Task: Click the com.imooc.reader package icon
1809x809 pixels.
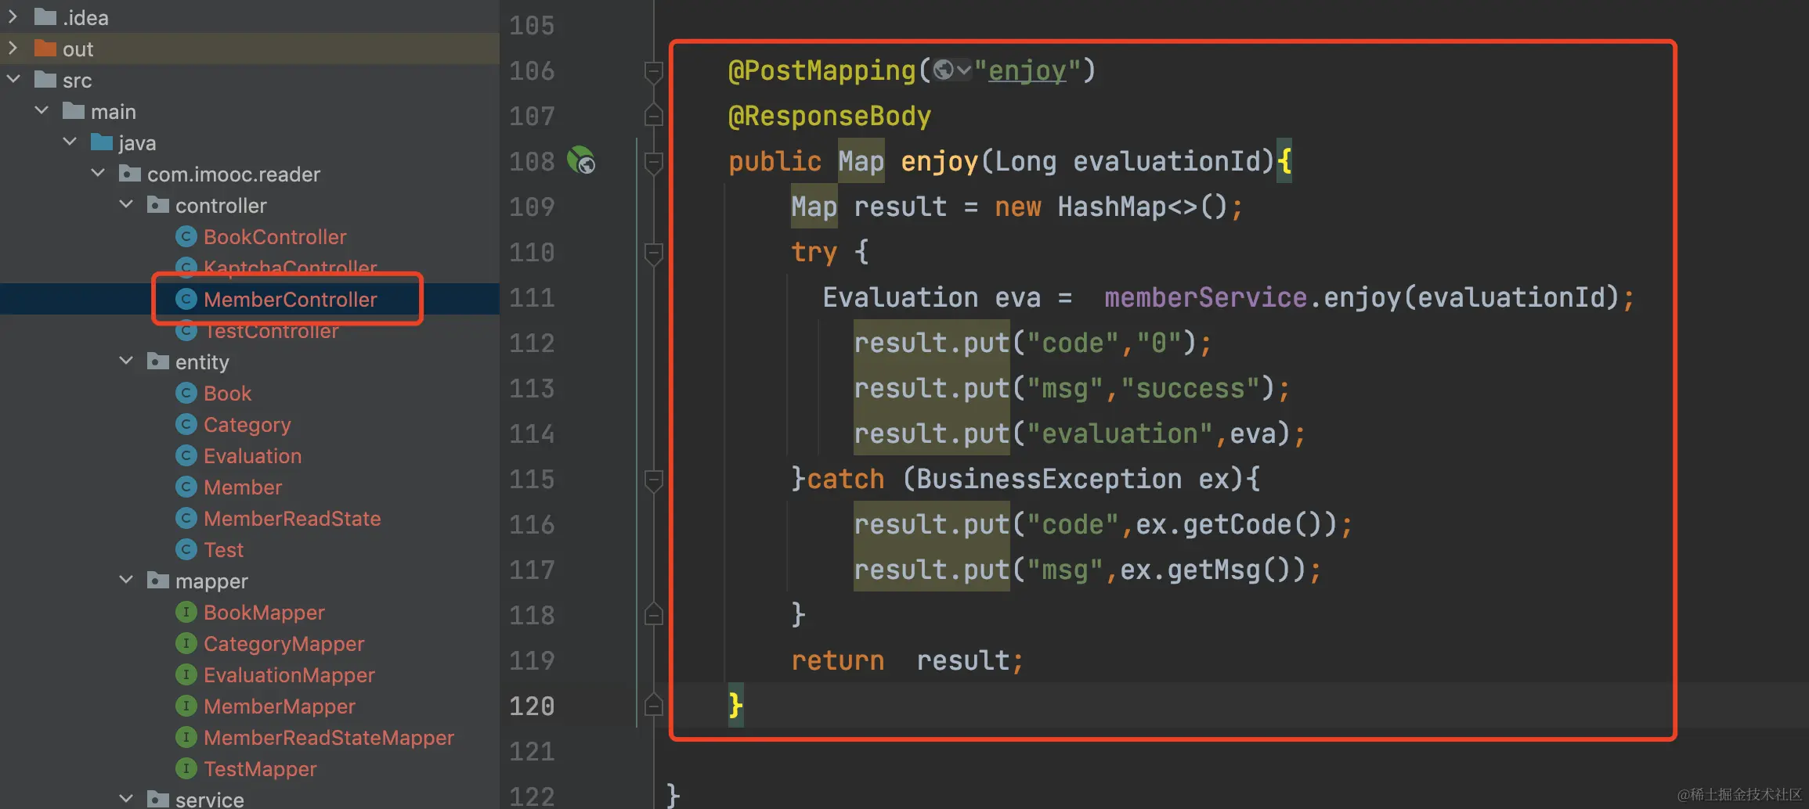Action: 130,174
